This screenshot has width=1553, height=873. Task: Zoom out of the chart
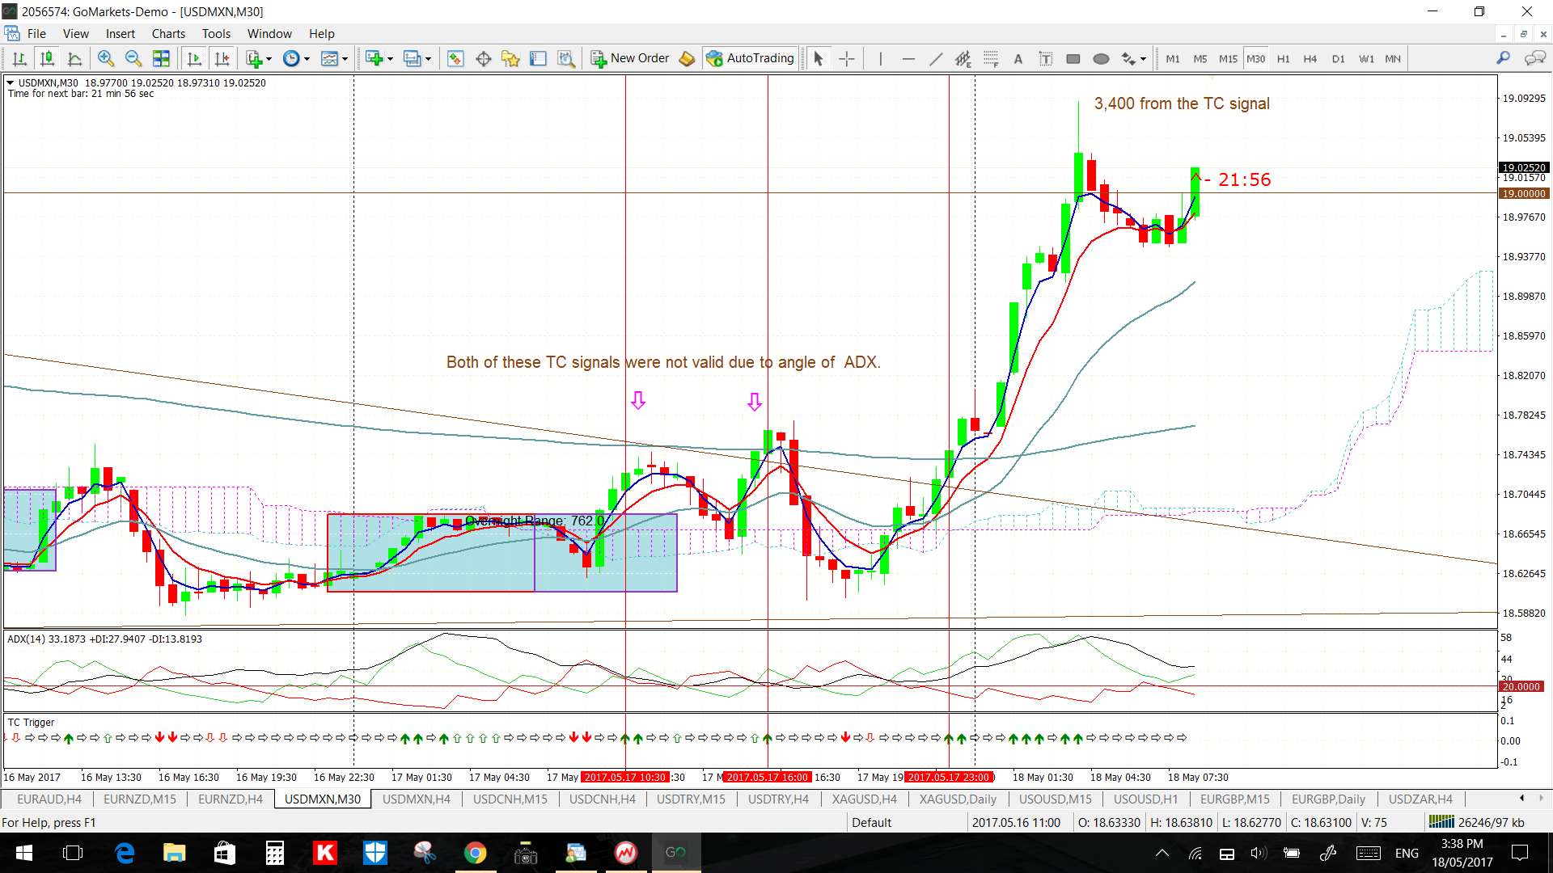coord(133,58)
